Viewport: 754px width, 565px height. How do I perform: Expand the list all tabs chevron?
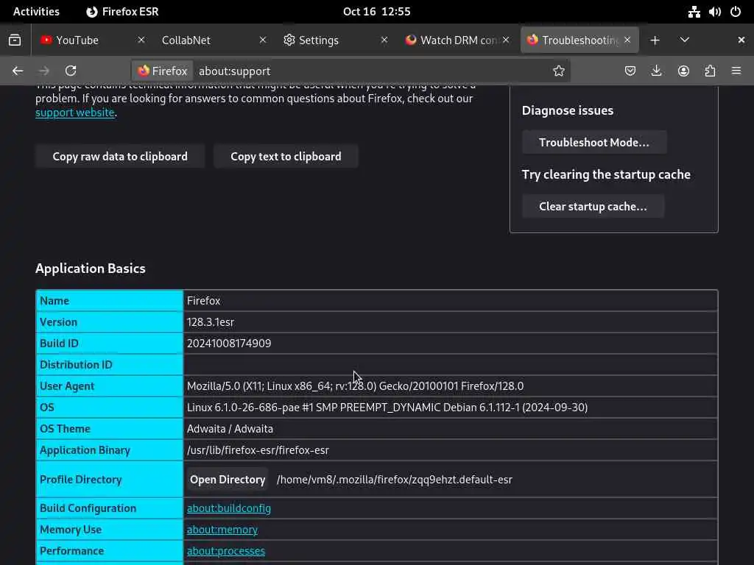[684, 40]
